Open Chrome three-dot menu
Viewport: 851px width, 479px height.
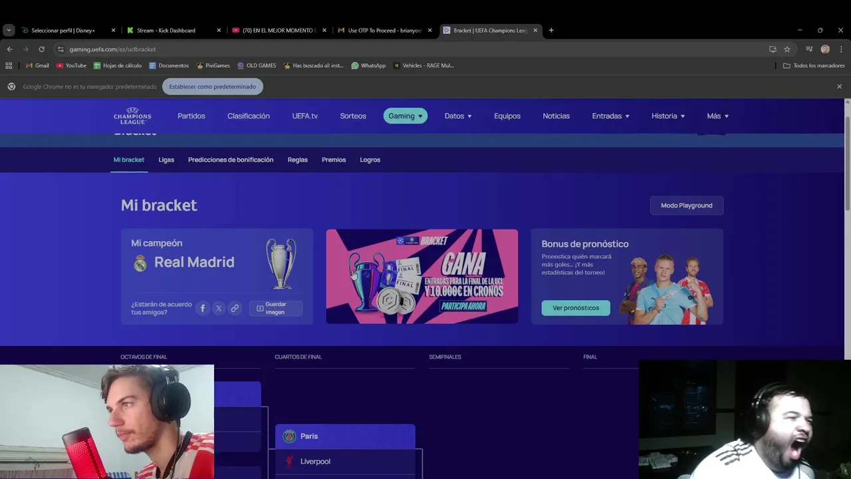tap(841, 49)
